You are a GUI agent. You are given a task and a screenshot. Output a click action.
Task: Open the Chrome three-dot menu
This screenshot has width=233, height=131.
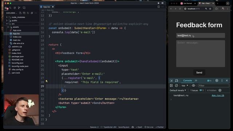[x=228, y=9]
